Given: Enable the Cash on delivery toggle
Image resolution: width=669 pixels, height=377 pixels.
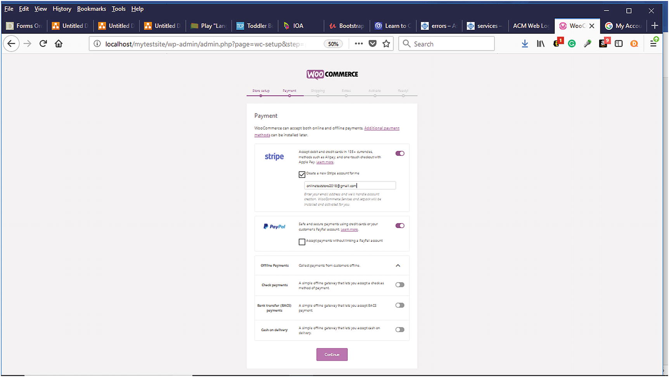Looking at the screenshot, I should pyautogui.click(x=400, y=330).
